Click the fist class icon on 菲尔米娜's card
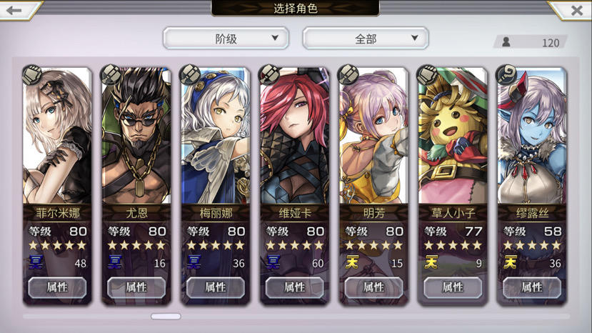Screen dimensions: 592x333 (x=32, y=74)
